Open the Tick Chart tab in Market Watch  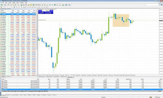pos(8,76)
